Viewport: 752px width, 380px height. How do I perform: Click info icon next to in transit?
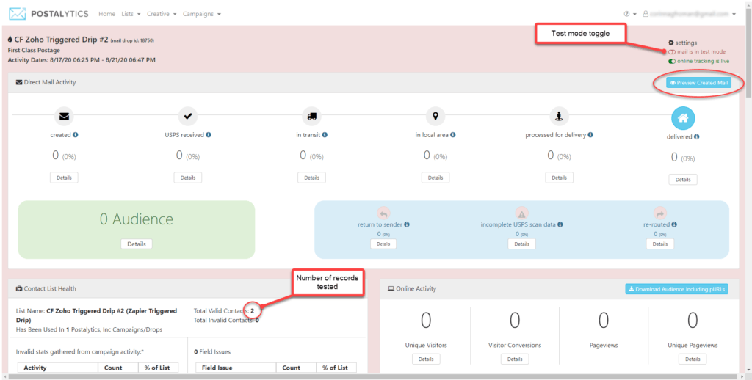[325, 135]
